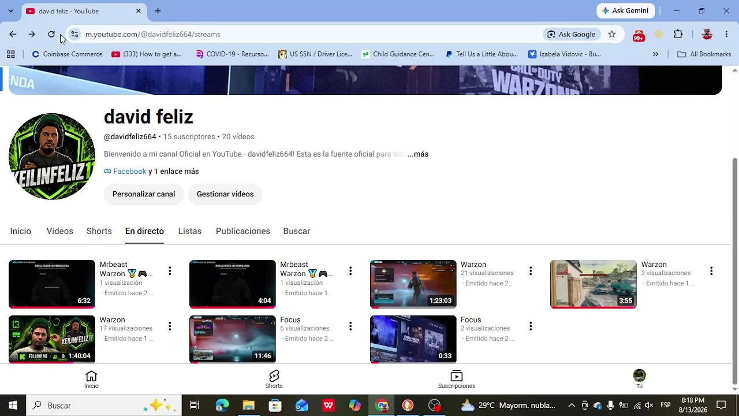Image resolution: width=739 pixels, height=416 pixels.
Task: Show hidden system tray icons chevron
Action: [x=572, y=406]
